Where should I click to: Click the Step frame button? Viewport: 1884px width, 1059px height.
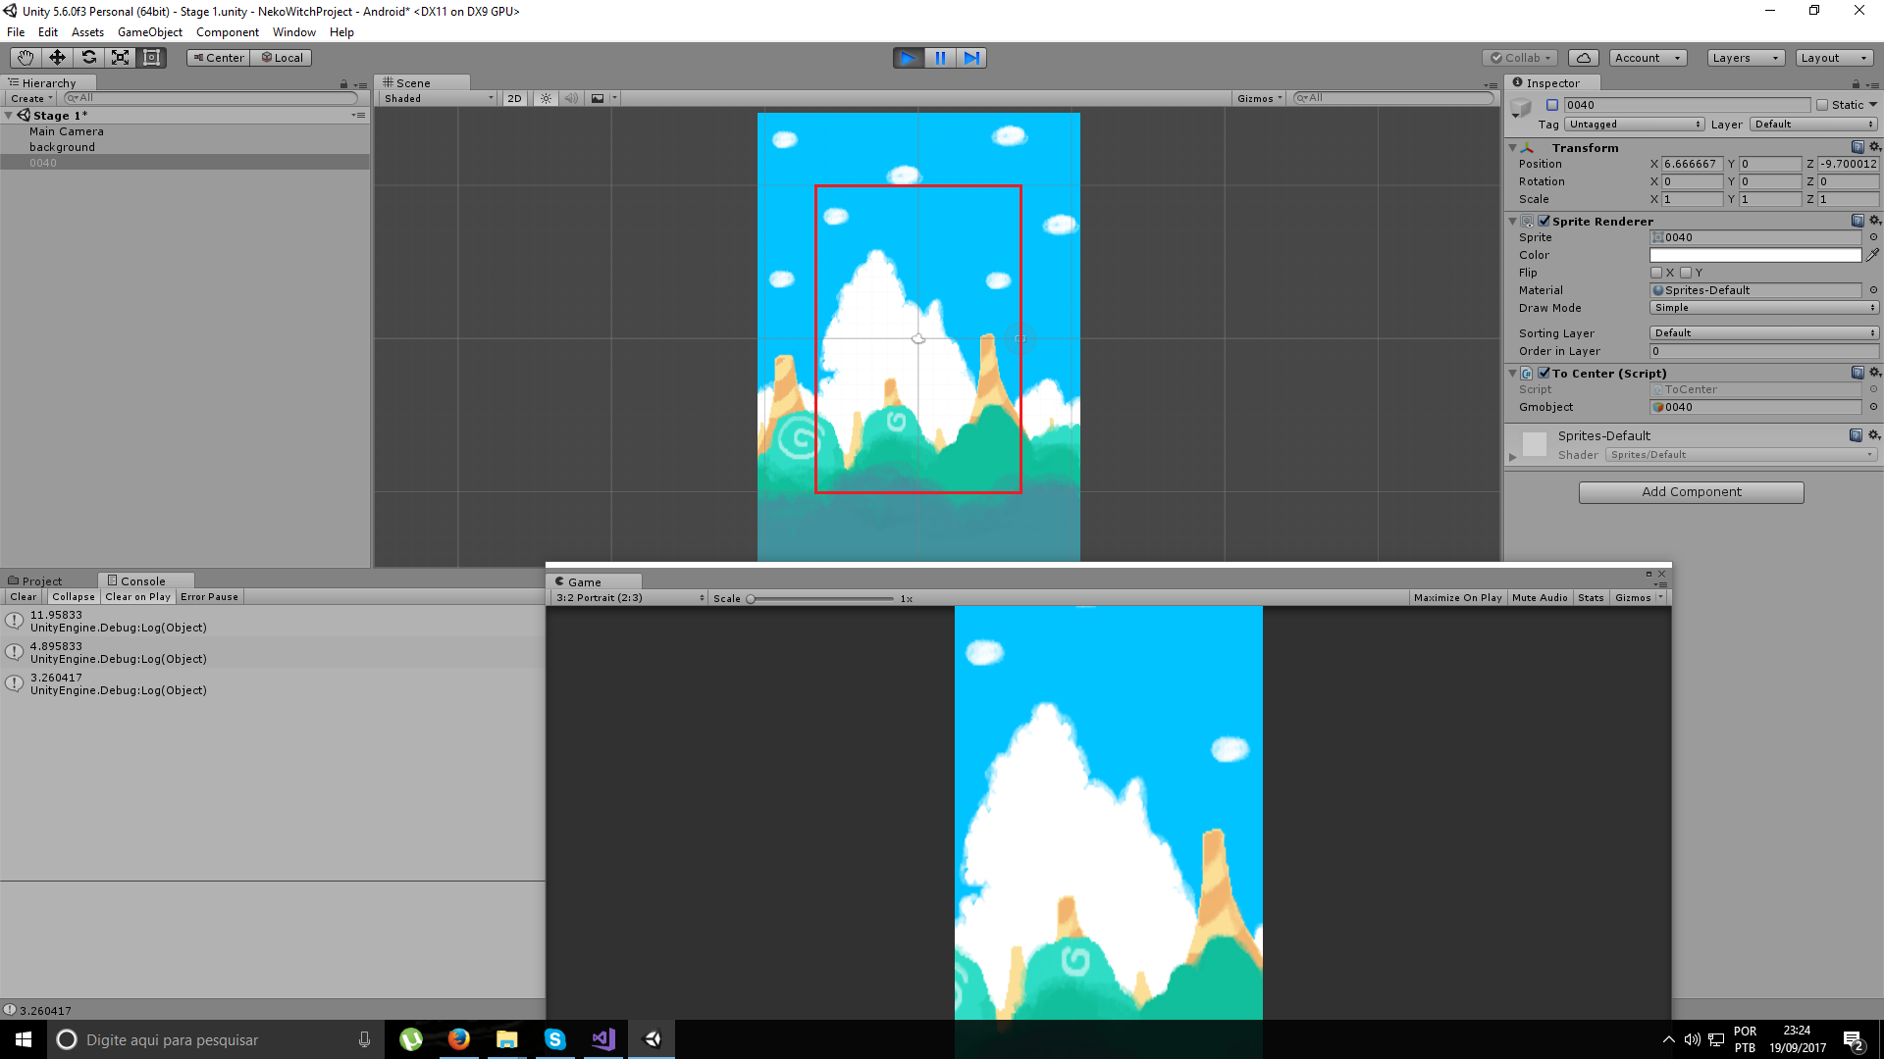tap(971, 58)
